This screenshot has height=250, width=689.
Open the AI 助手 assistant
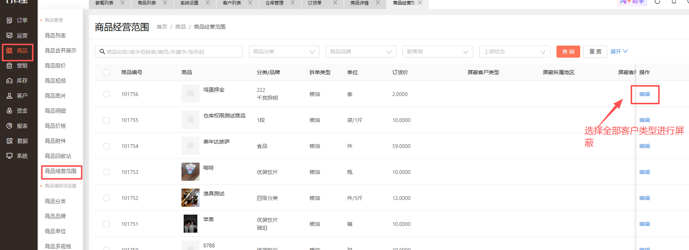(x=632, y=2)
